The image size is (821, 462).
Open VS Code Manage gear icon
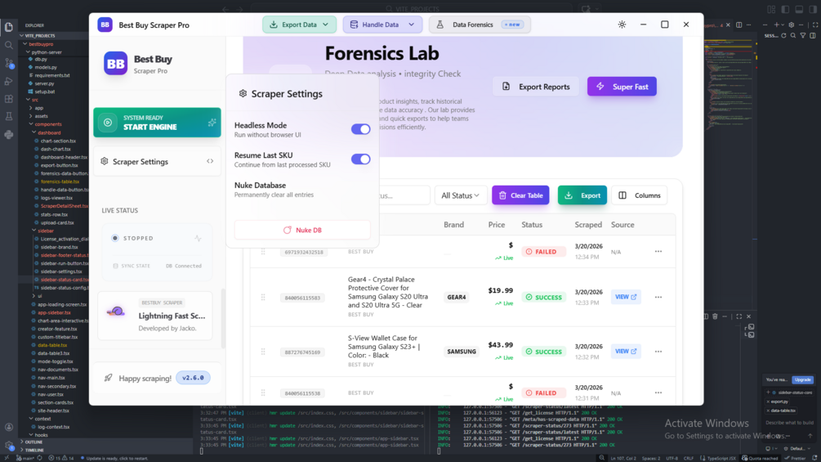(9, 446)
